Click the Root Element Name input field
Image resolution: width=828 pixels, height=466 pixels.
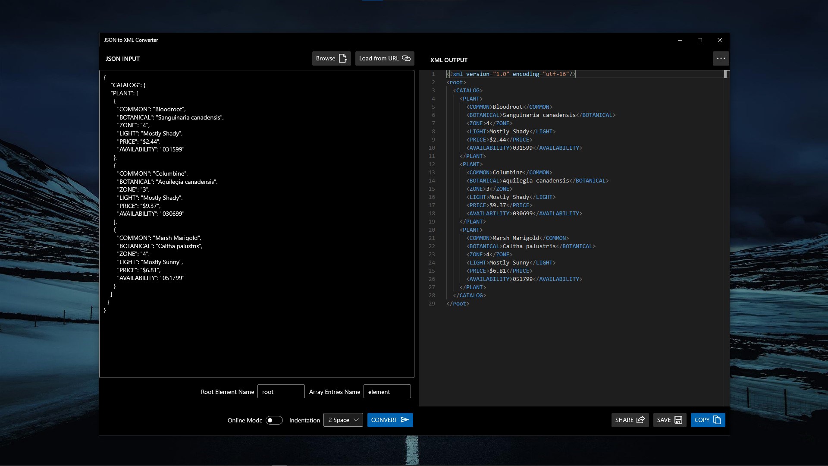tap(281, 392)
